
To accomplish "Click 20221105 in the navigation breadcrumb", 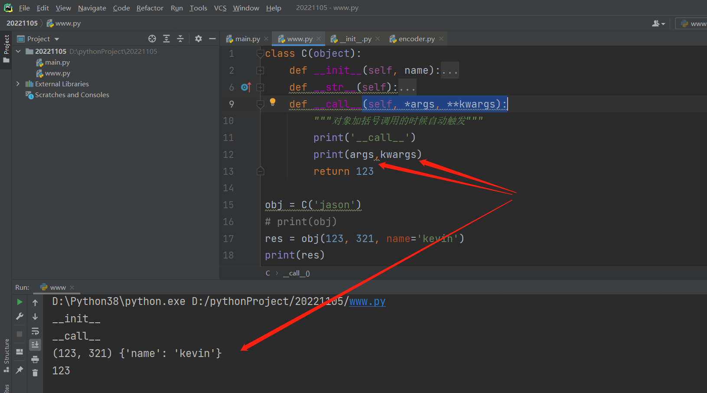I will click(x=22, y=23).
